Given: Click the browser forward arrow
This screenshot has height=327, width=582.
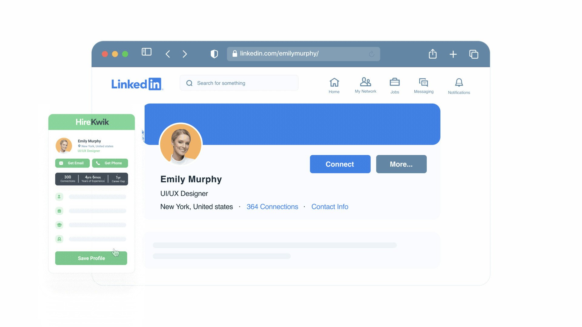Looking at the screenshot, I should (x=185, y=54).
